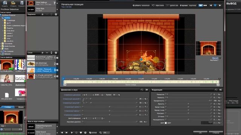The height and width of the screenshot is (135, 241).
Task: Enable the Brightness (Яркость) correction checkbox
Action: click(166, 104)
